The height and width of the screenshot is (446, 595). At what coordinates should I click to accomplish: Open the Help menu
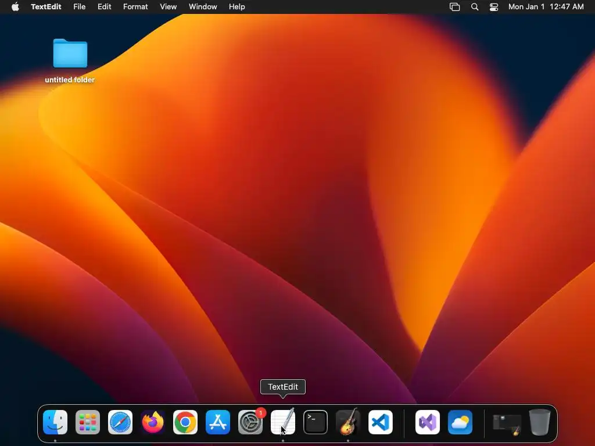point(237,6)
